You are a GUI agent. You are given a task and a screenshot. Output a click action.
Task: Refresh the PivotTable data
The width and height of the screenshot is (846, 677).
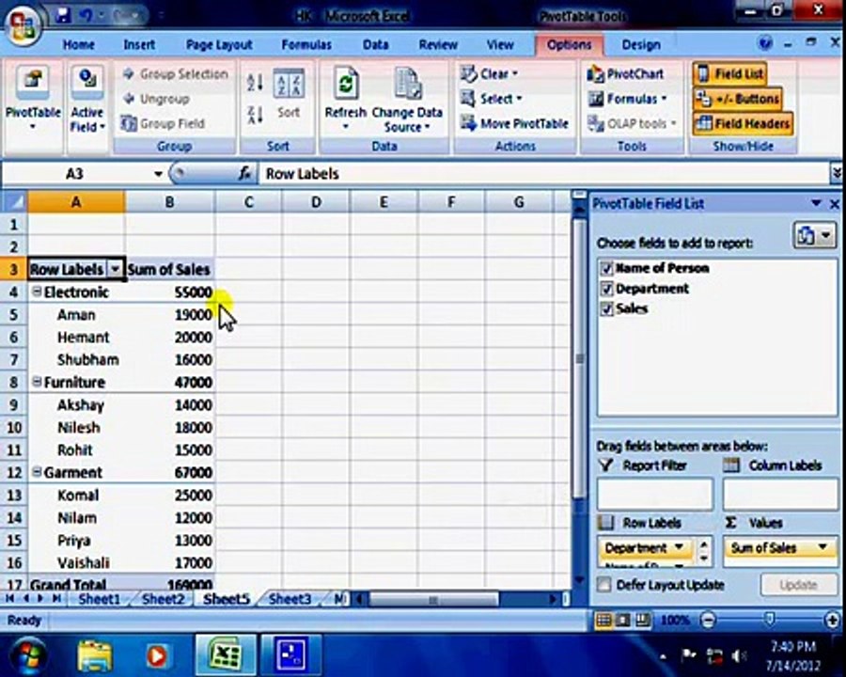click(346, 97)
